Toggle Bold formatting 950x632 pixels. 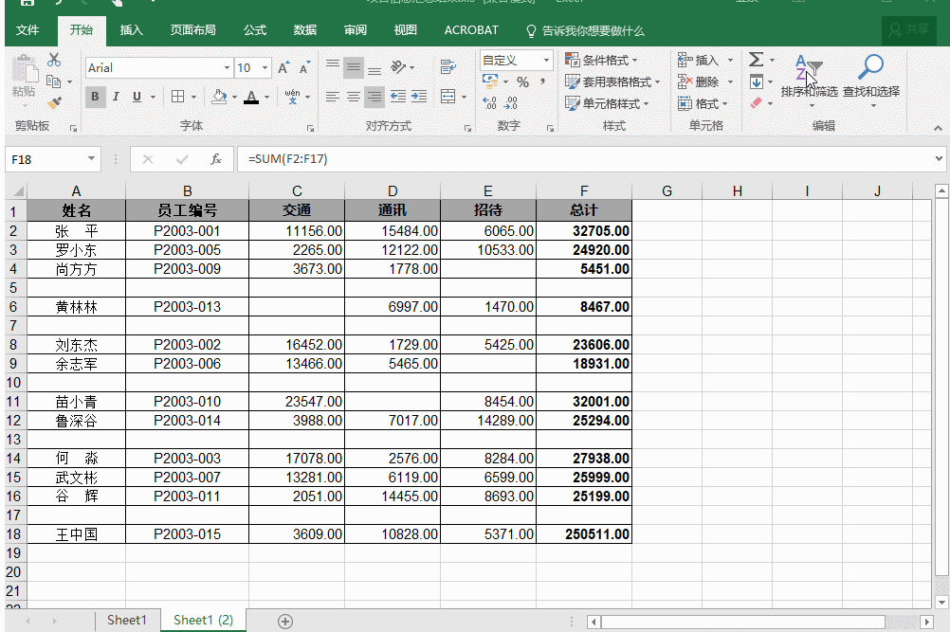coord(95,97)
